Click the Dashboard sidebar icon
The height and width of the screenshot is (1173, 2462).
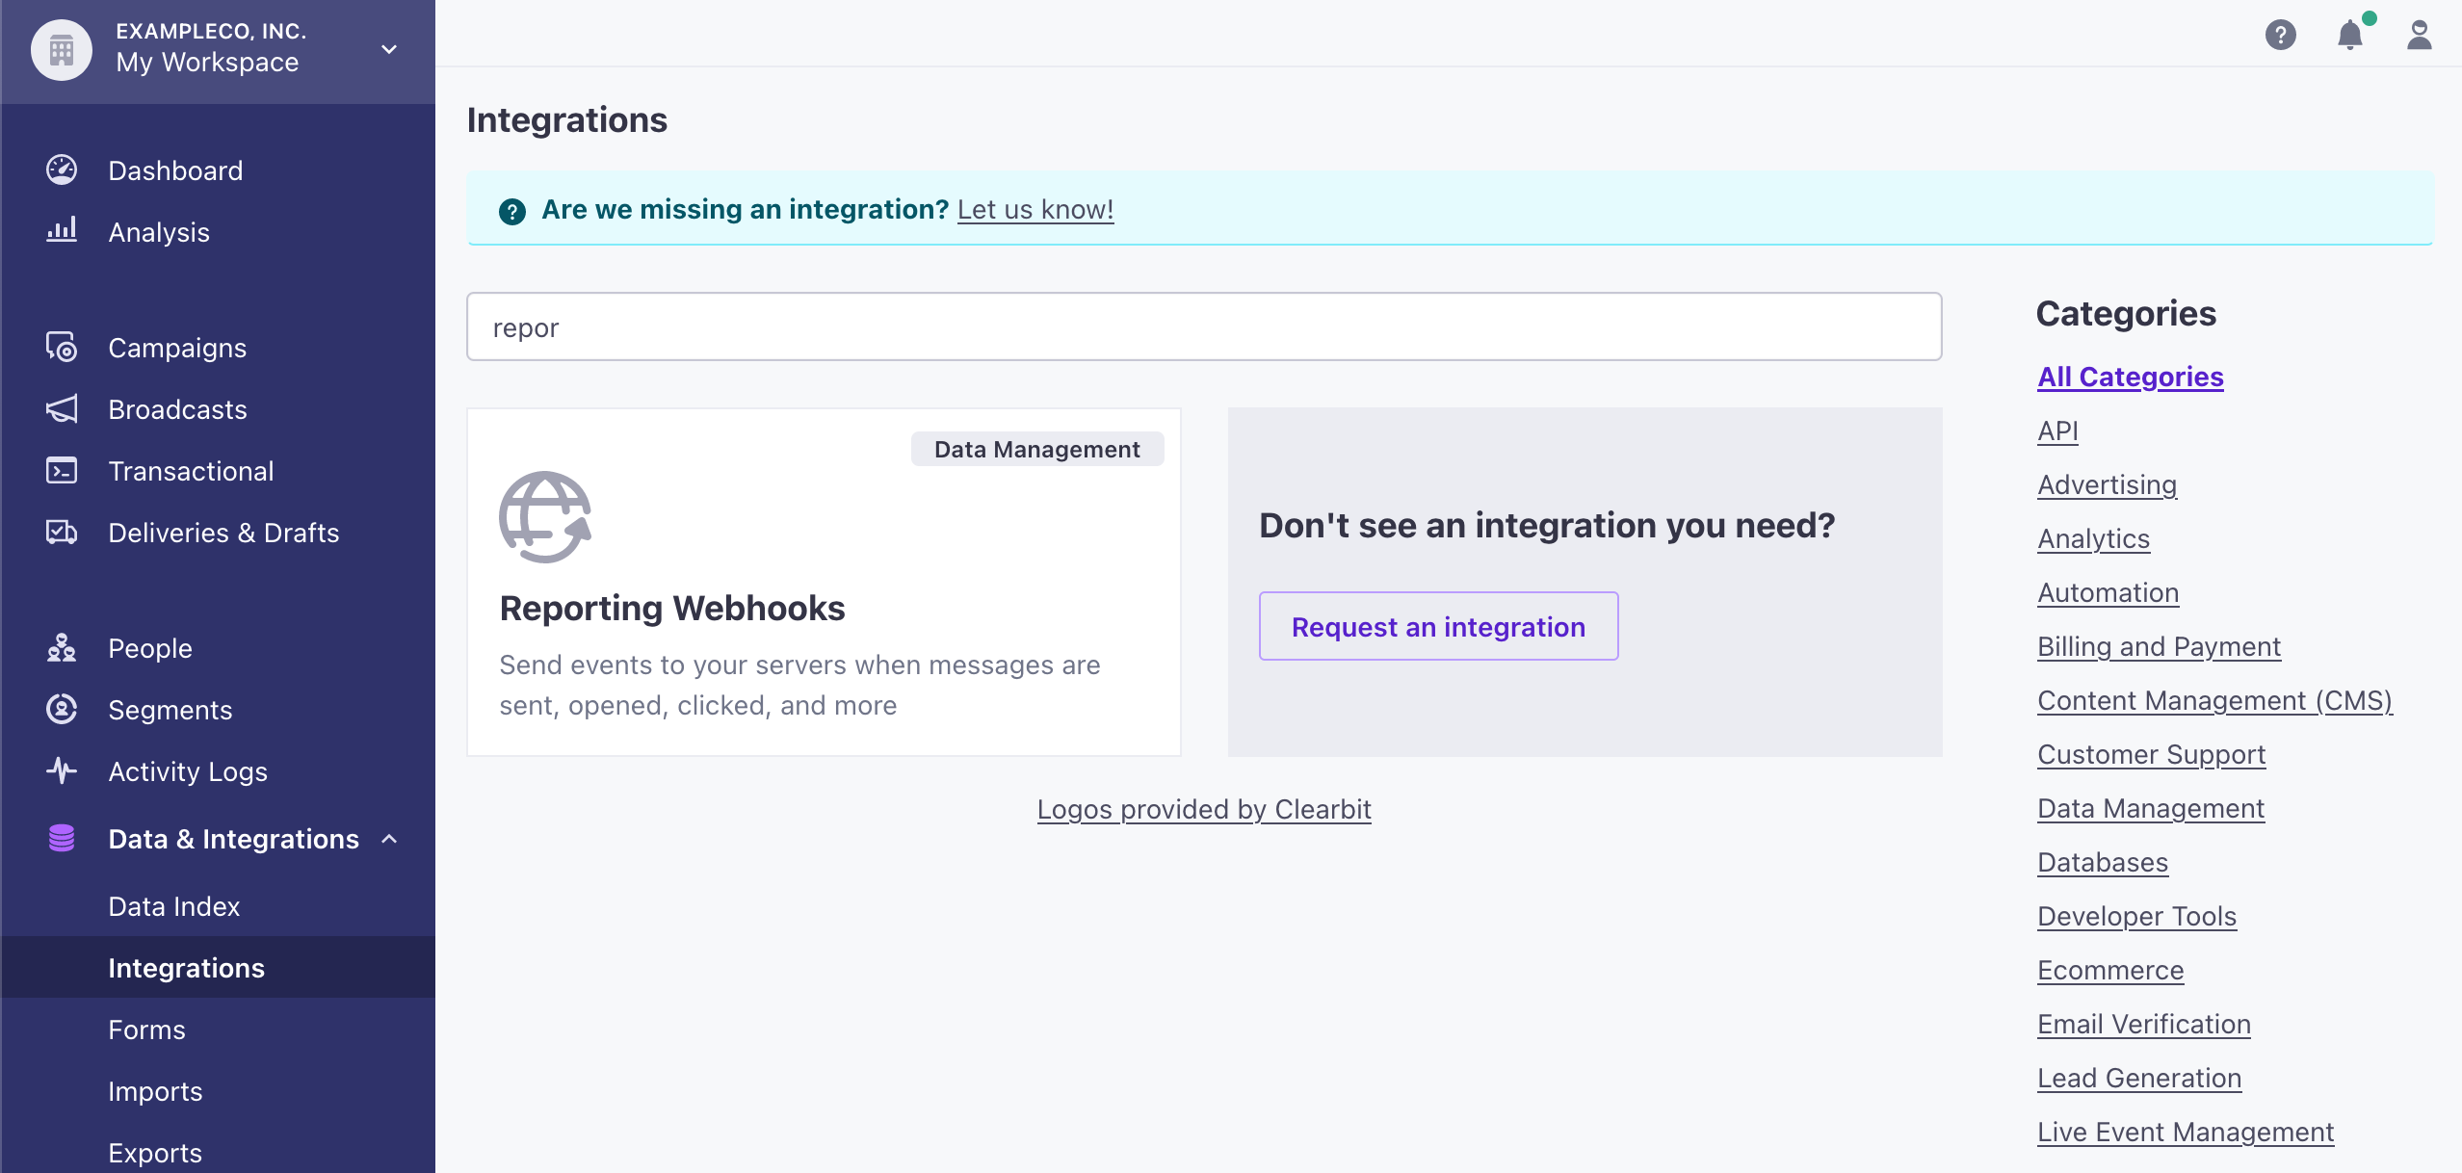click(63, 169)
